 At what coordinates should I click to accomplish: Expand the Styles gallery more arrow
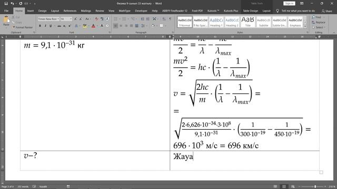tap(305, 26)
